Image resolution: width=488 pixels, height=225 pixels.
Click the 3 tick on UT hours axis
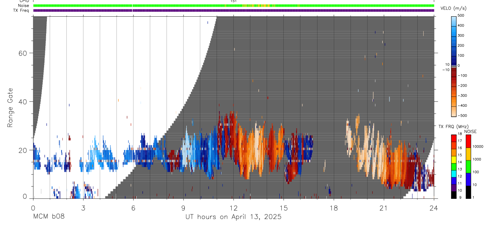[83, 208]
